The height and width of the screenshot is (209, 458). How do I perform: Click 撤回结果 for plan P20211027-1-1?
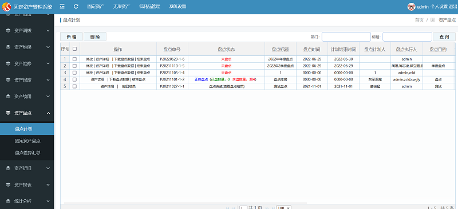tap(129, 86)
